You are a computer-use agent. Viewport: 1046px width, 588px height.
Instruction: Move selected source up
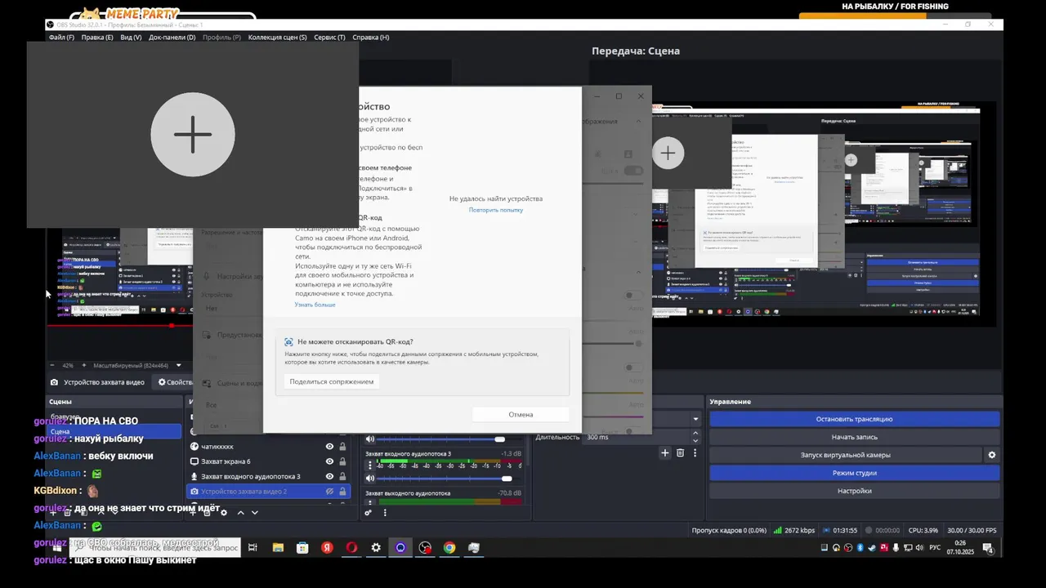tap(240, 513)
